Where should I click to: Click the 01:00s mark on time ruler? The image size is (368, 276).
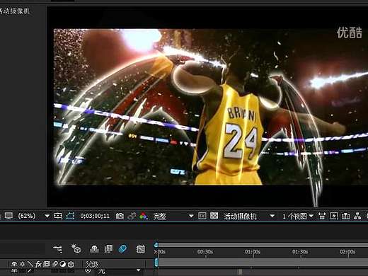pos(253,252)
